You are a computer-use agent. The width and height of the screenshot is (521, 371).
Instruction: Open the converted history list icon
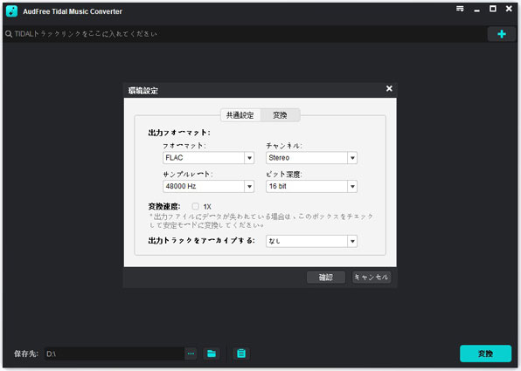(241, 354)
